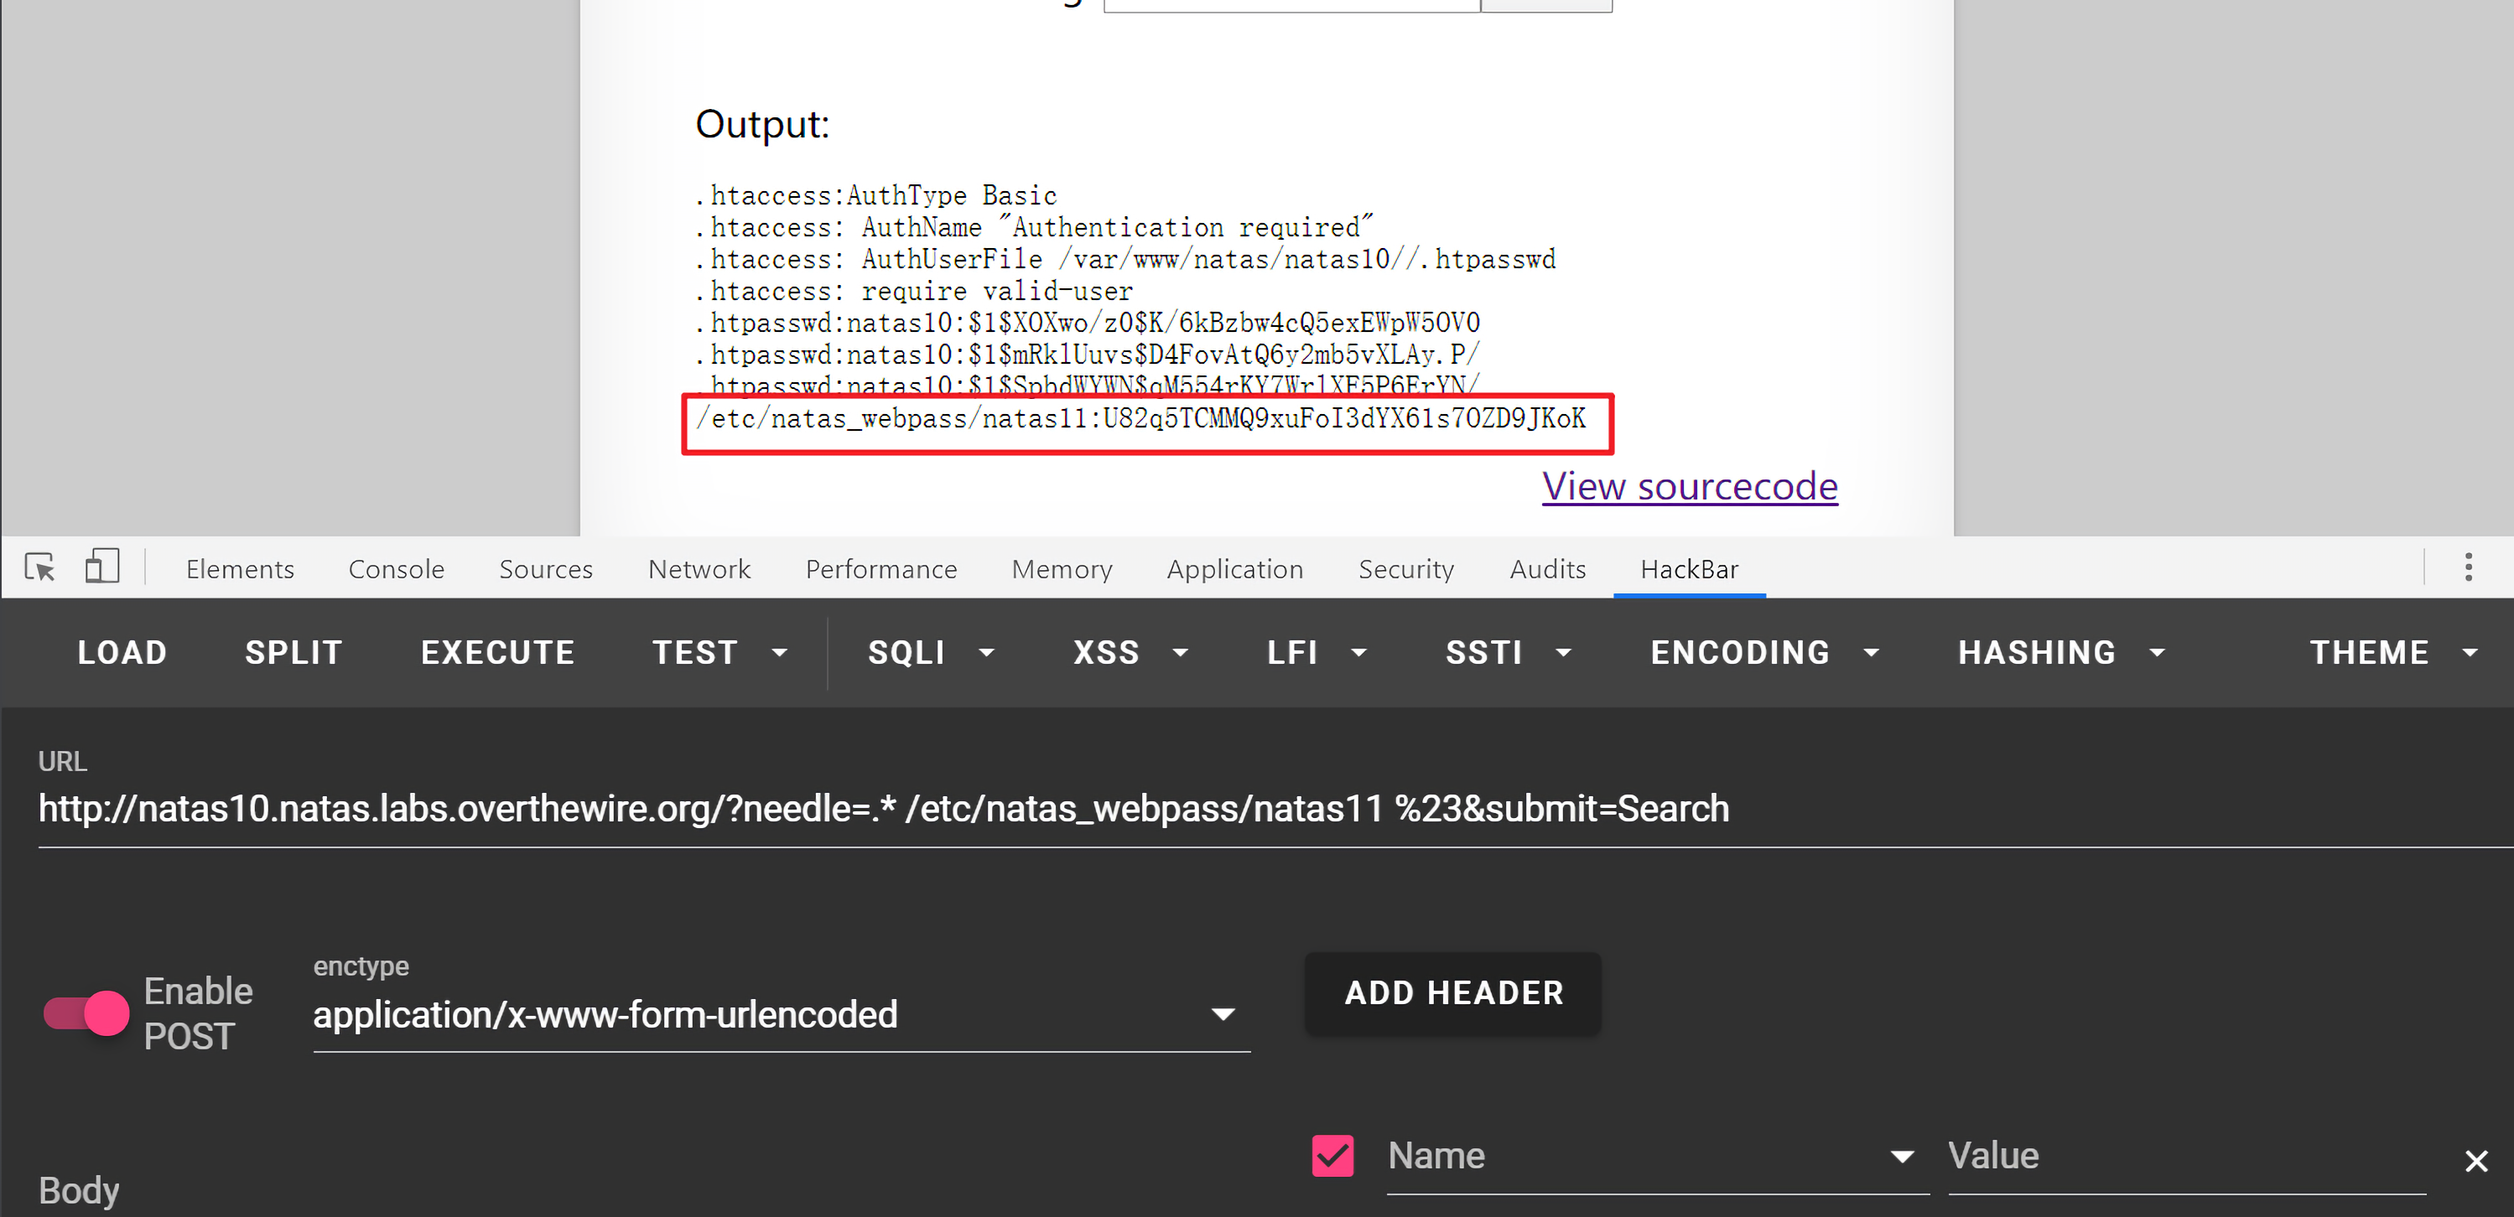Uncheck the header Name checkbox
Image resolution: width=2514 pixels, height=1217 pixels.
(1332, 1156)
